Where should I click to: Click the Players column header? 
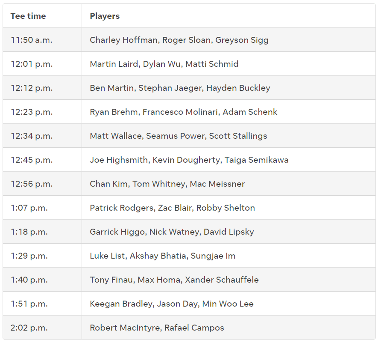(105, 16)
